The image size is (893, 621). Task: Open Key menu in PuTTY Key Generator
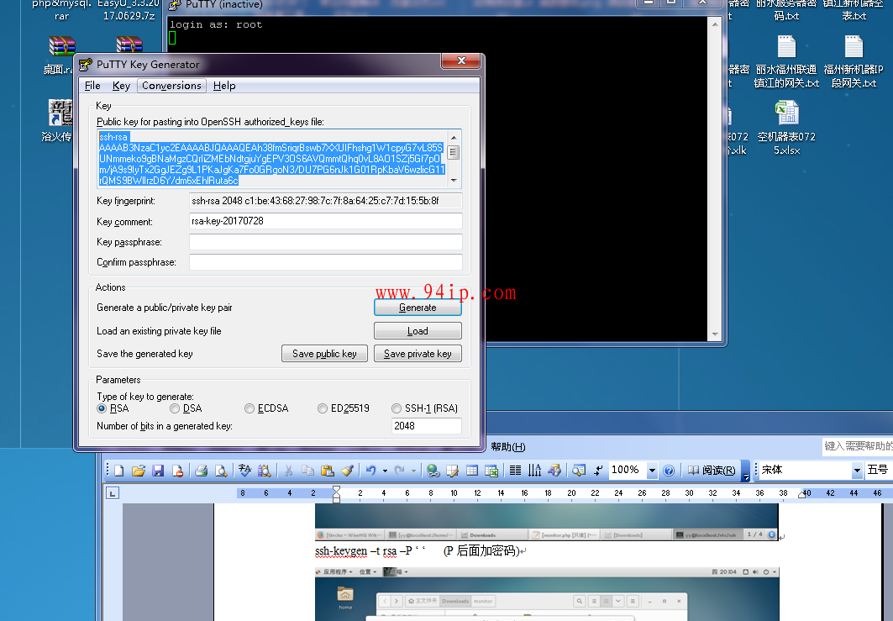point(121,86)
